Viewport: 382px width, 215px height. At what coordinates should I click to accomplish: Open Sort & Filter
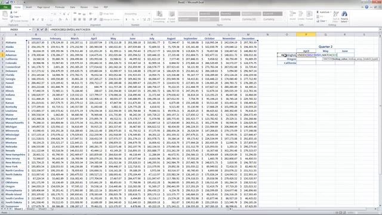pyautogui.click(x=336, y=17)
